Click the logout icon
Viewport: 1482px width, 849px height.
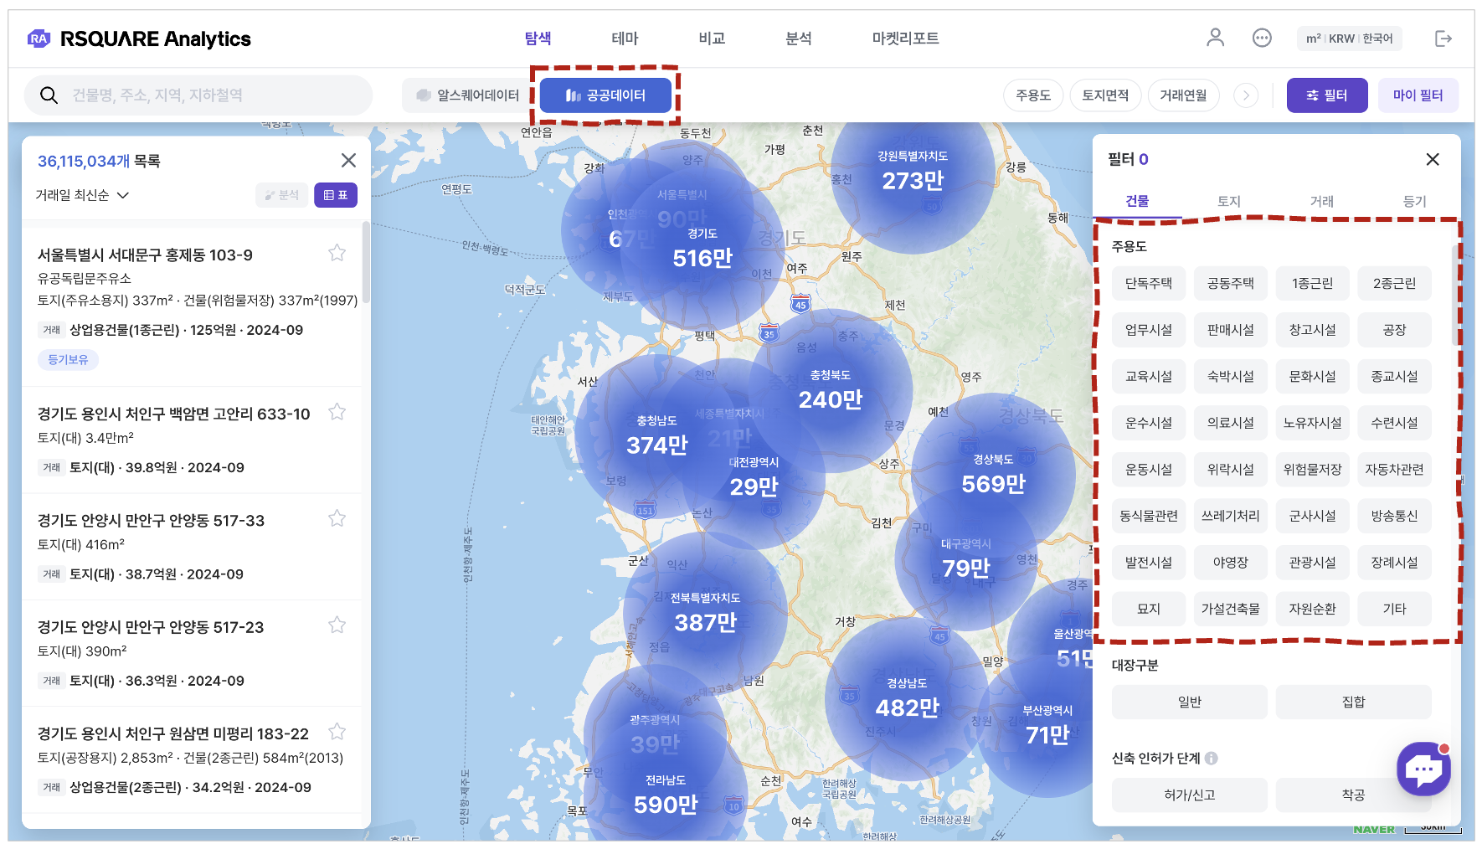[1443, 39]
